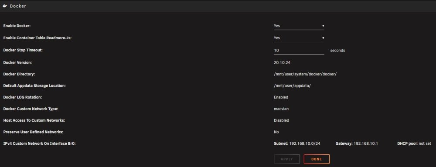Click the gateway value '192.168.10.1'

366,143
